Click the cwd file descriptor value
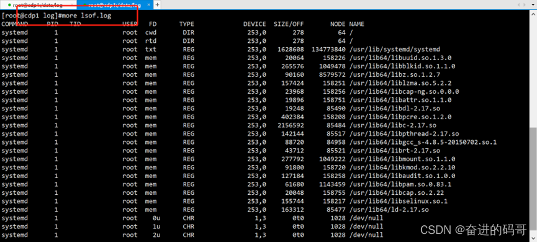 coord(151,32)
